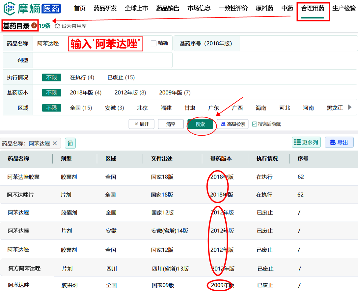Toggle the 精确 checkbox

153,43
